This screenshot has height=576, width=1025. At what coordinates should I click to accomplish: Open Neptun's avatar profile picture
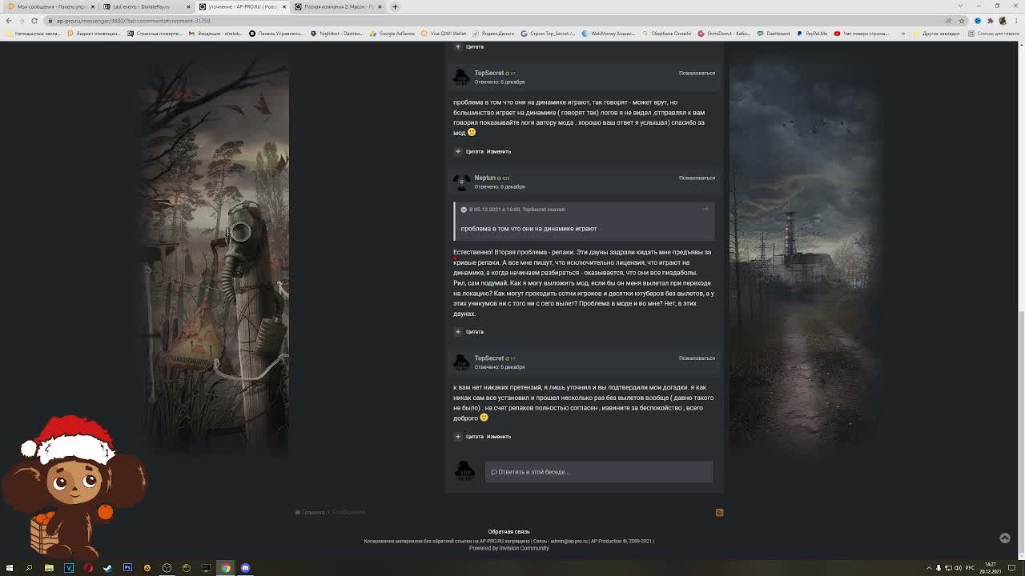[461, 182]
